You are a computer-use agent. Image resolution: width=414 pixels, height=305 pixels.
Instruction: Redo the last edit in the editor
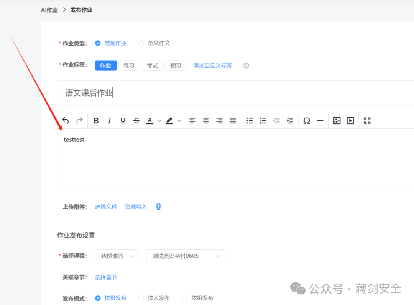pos(80,120)
